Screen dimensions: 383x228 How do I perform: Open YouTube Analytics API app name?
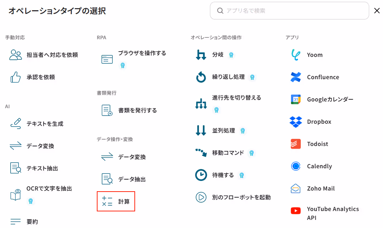pyautogui.click(x=333, y=214)
